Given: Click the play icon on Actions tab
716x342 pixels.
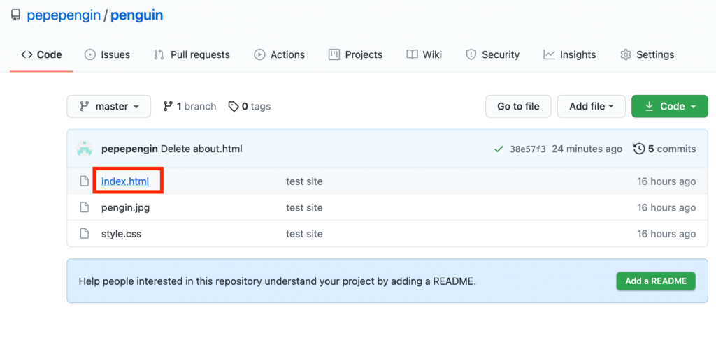Looking at the screenshot, I should (260, 54).
